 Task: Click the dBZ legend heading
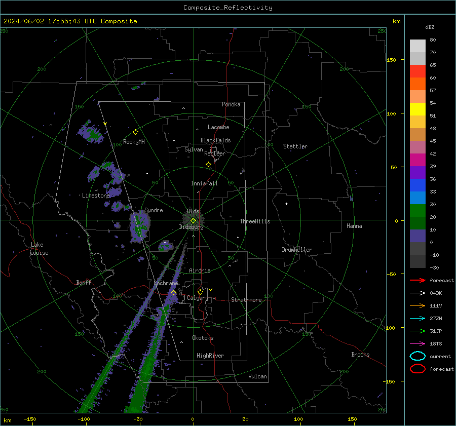tap(430, 27)
